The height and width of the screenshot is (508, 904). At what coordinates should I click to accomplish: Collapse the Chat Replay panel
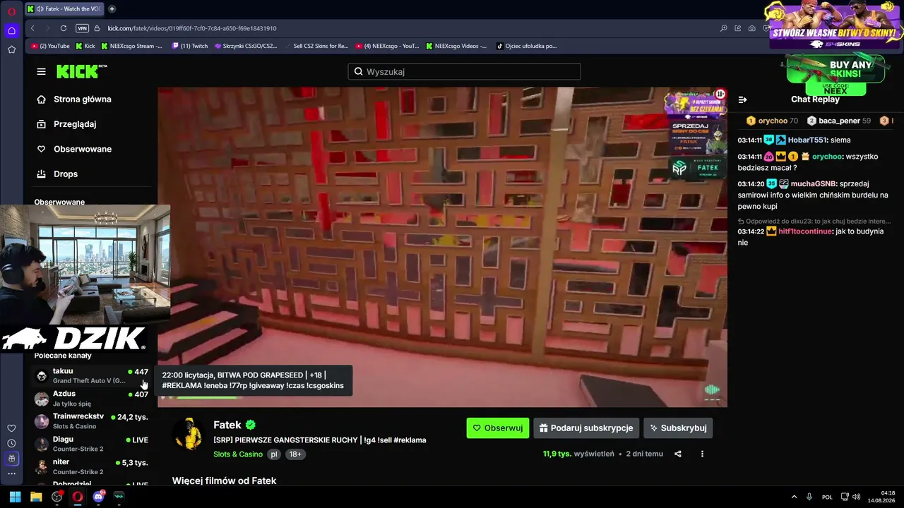click(x=742, y=99)
